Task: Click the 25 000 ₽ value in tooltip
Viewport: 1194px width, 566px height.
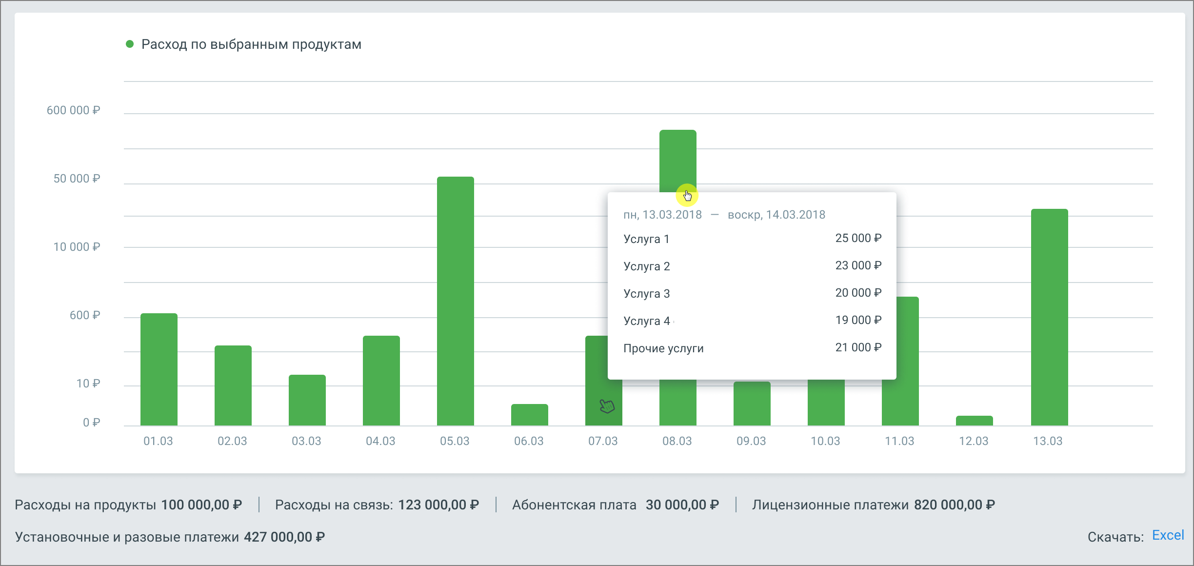Action: 858,238
